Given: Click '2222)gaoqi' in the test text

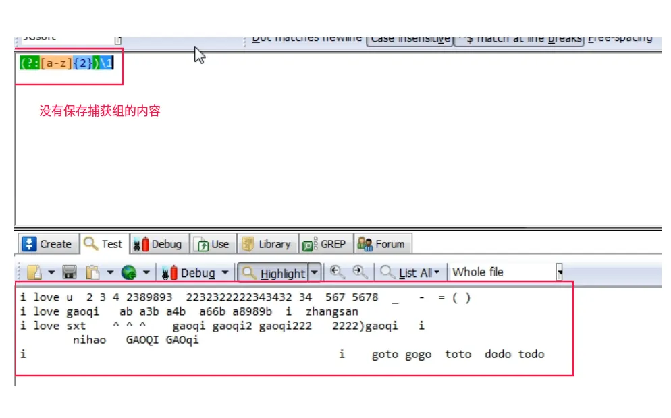Looking at the screenshot, I should click(365, 326).
